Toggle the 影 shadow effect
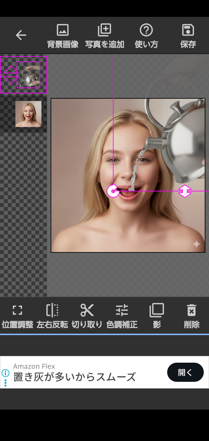This screenshot has height=441, width=209. (x=157, y=316)
